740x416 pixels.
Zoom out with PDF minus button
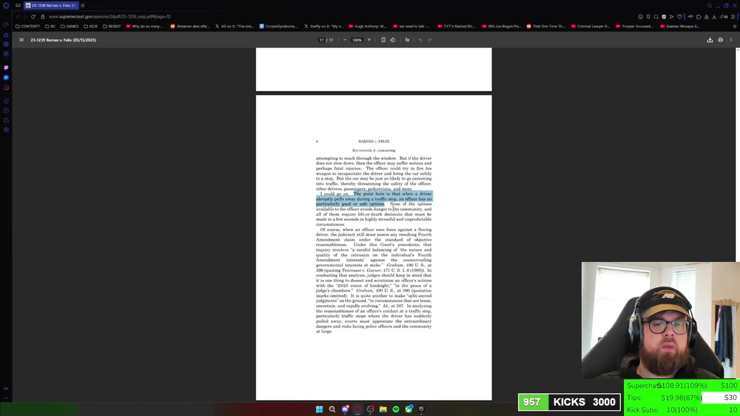click(x=345, y=40)
